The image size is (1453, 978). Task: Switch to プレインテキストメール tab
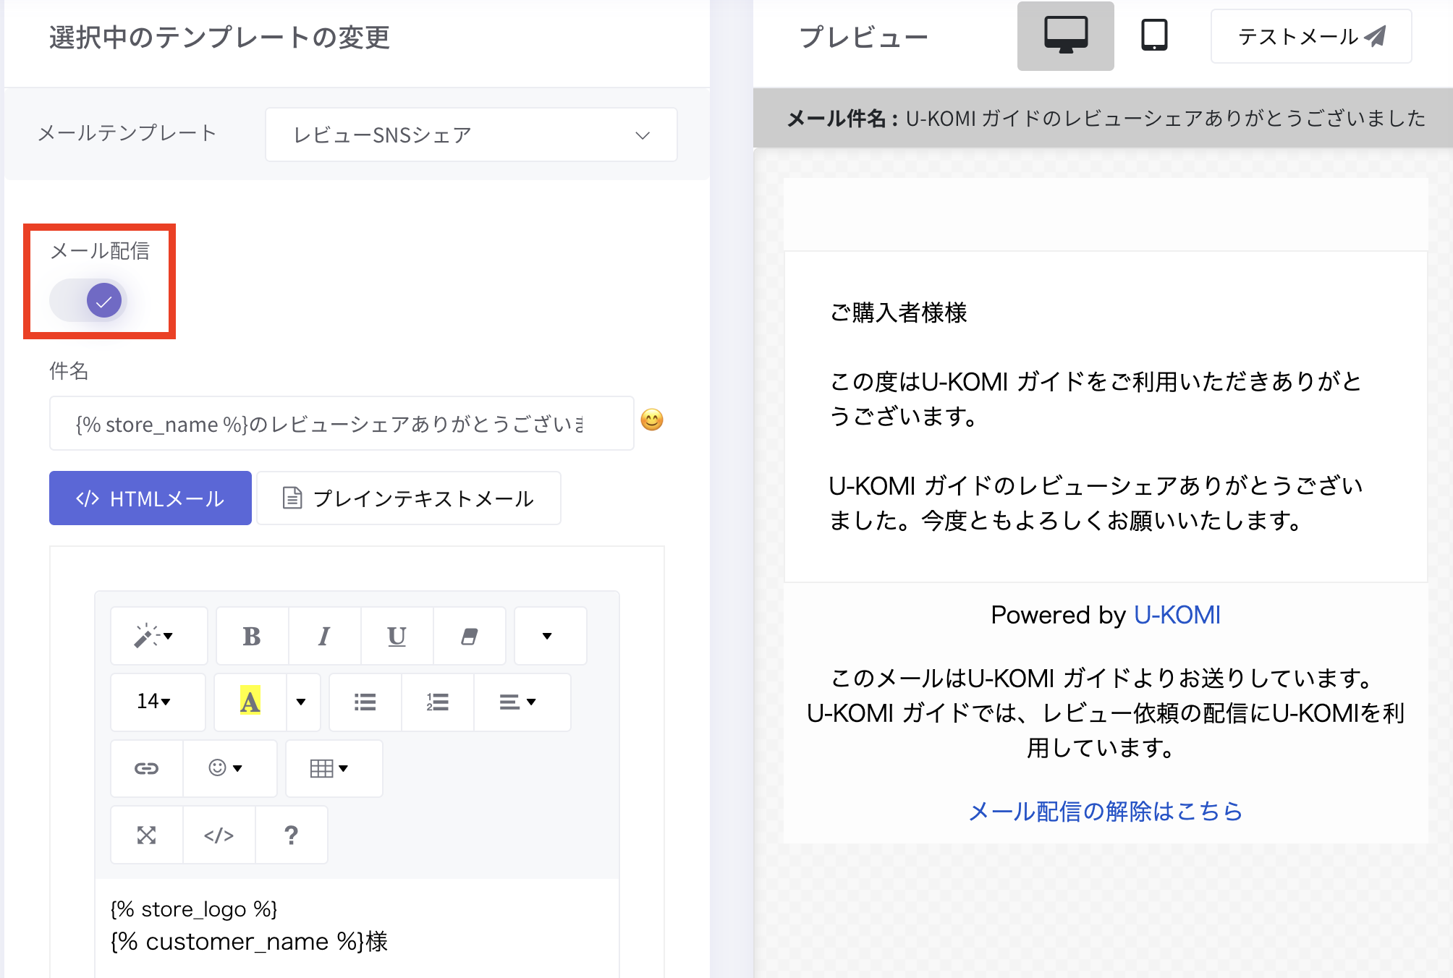409,498
